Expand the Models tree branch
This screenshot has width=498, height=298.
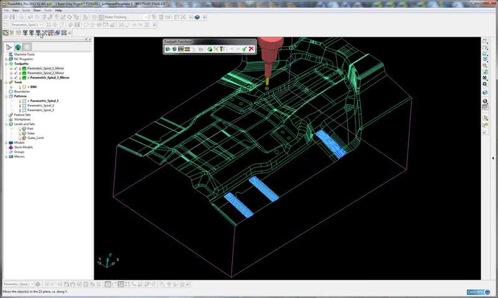pos(6,143)
